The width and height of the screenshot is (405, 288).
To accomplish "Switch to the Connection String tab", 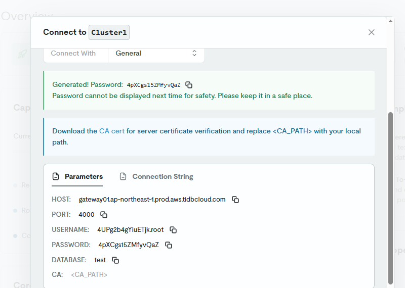I will pyautogui.click(x=163, y=177).
